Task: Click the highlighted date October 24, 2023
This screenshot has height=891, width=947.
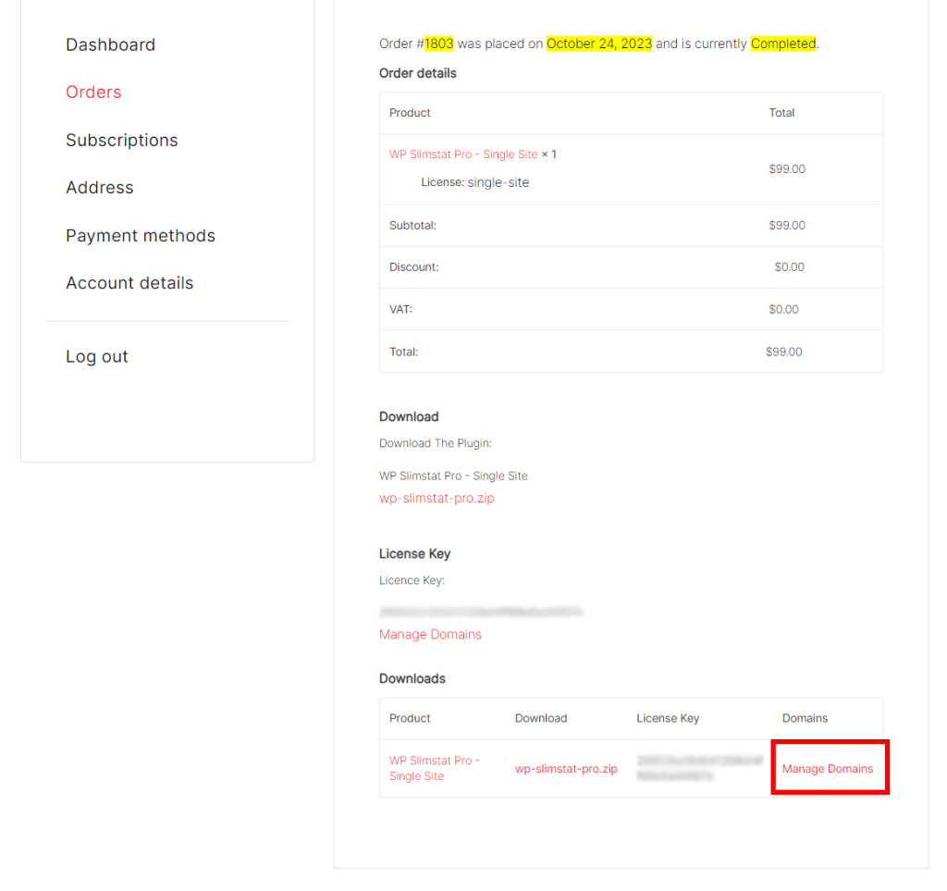Action: pyautogui.click(x=598, y=43)
